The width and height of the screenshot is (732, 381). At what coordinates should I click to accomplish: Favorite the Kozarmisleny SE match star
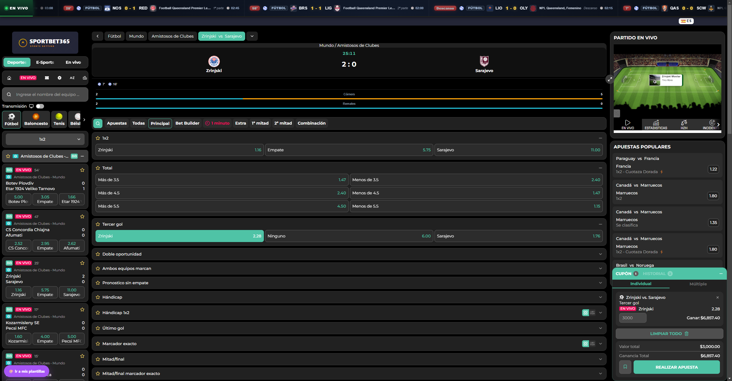(82, 310)
